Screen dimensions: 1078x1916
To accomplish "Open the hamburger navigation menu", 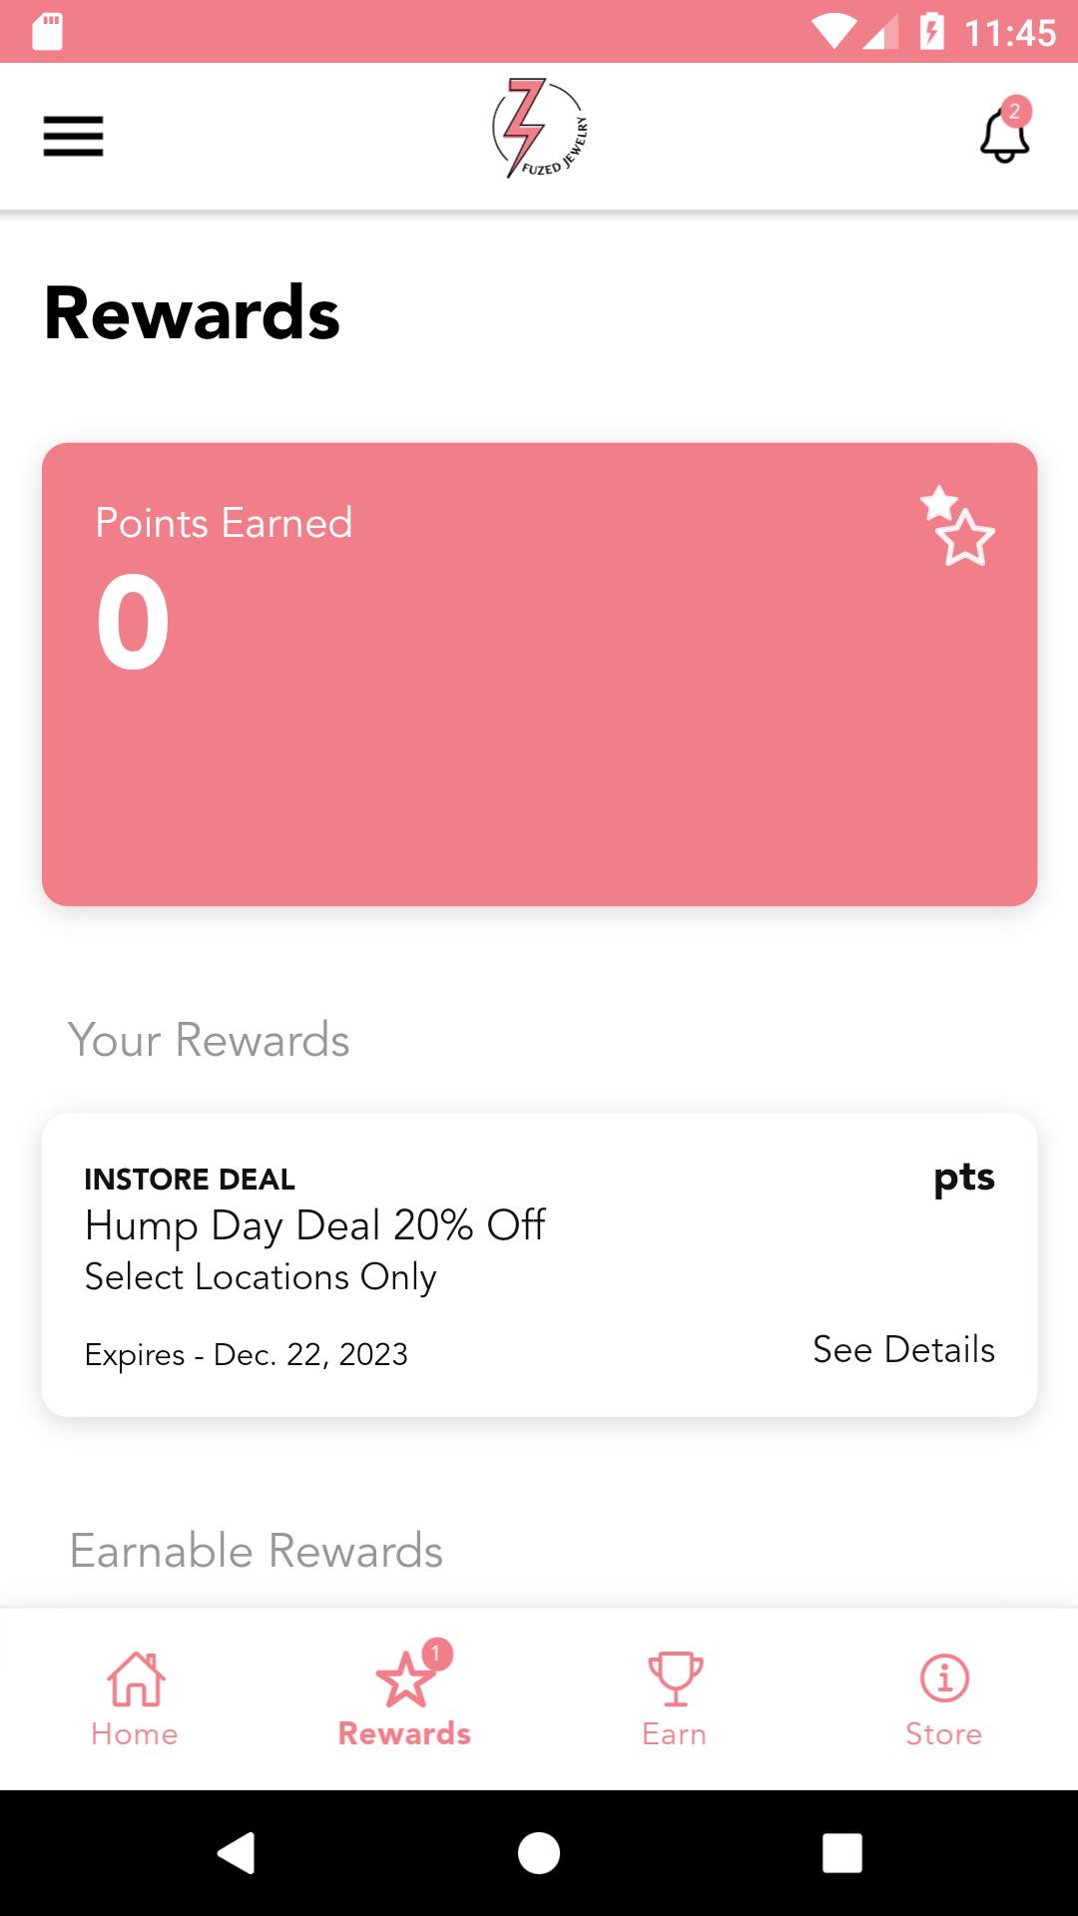I will tap(73, 137).
